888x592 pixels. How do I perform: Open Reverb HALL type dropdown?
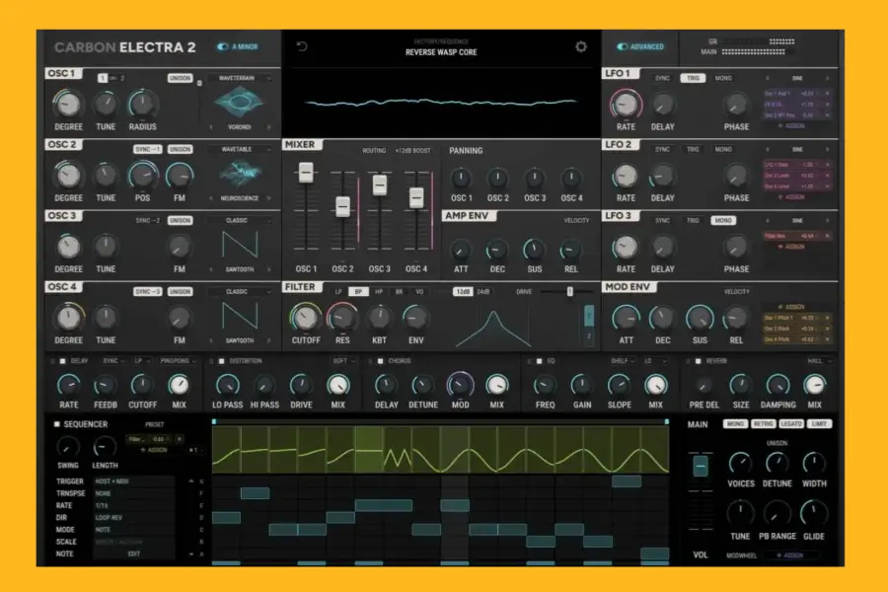(x=819, y=361)
